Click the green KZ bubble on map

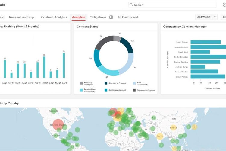(x=154, y=118)
